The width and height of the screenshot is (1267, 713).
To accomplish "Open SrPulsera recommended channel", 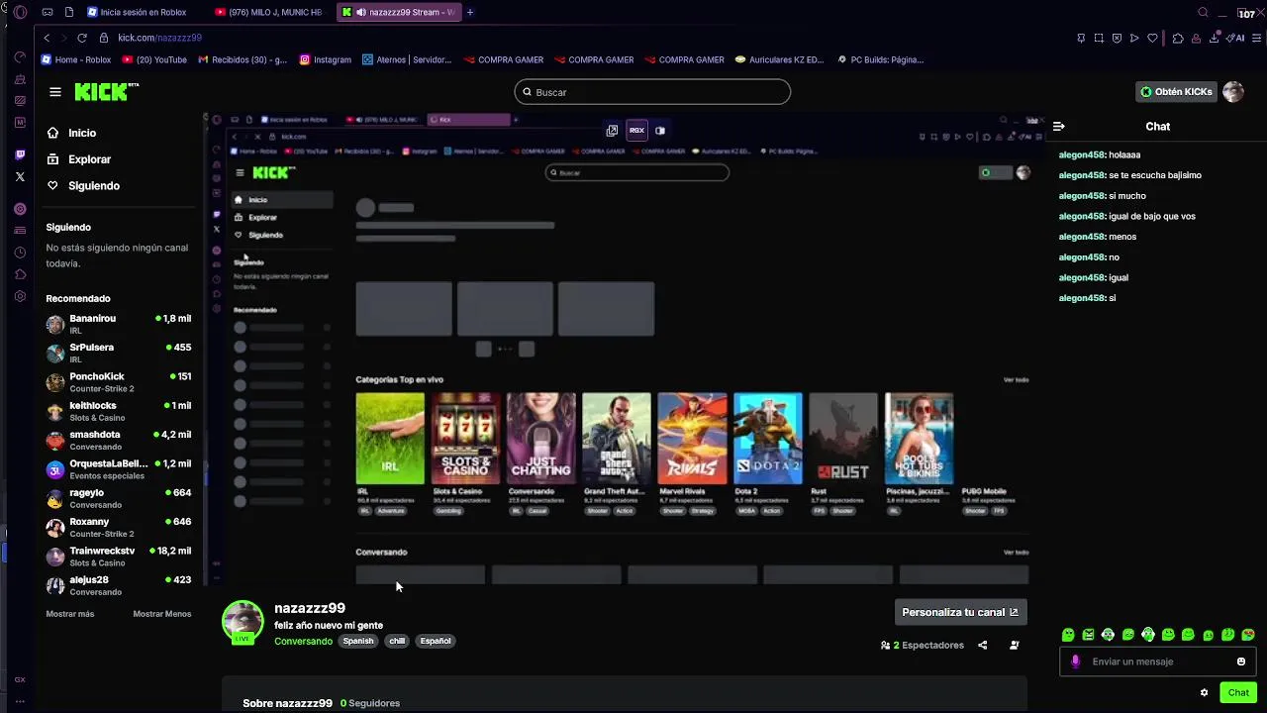I will tap(119, 353).
